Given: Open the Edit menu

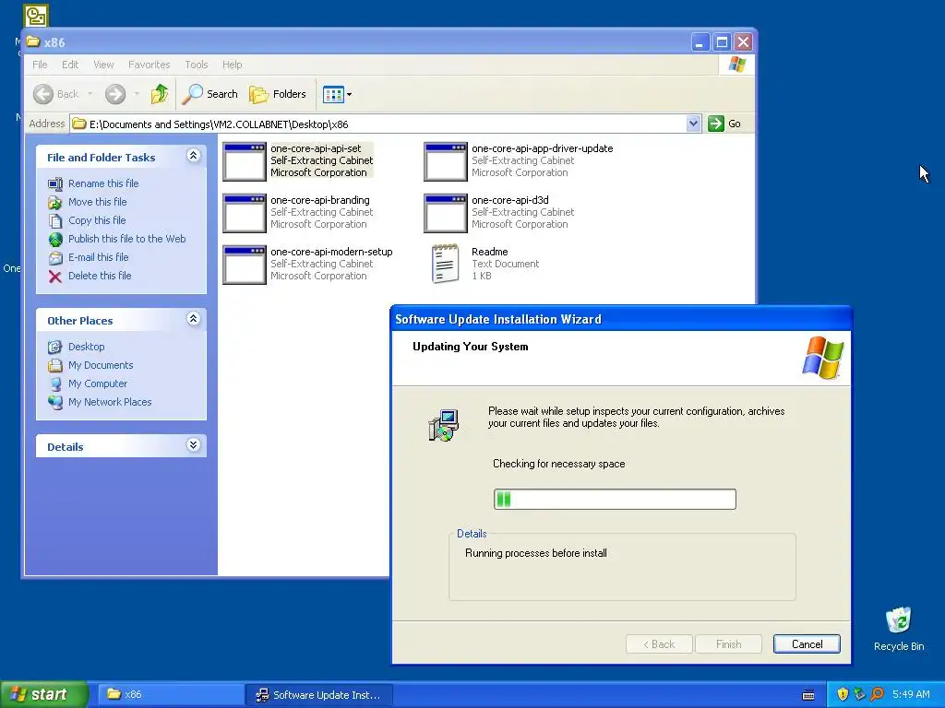Looking at the screenshot, I should (70, 65).
